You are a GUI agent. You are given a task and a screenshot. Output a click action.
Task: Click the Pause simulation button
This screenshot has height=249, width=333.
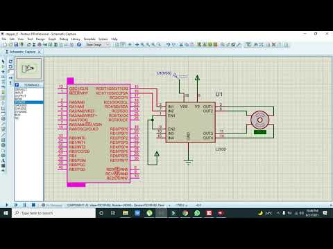click(x=24, y=205)
